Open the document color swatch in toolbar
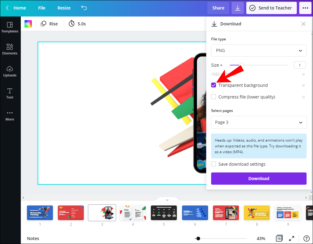Viewport: 313px width, 244px height. point(28,23)
